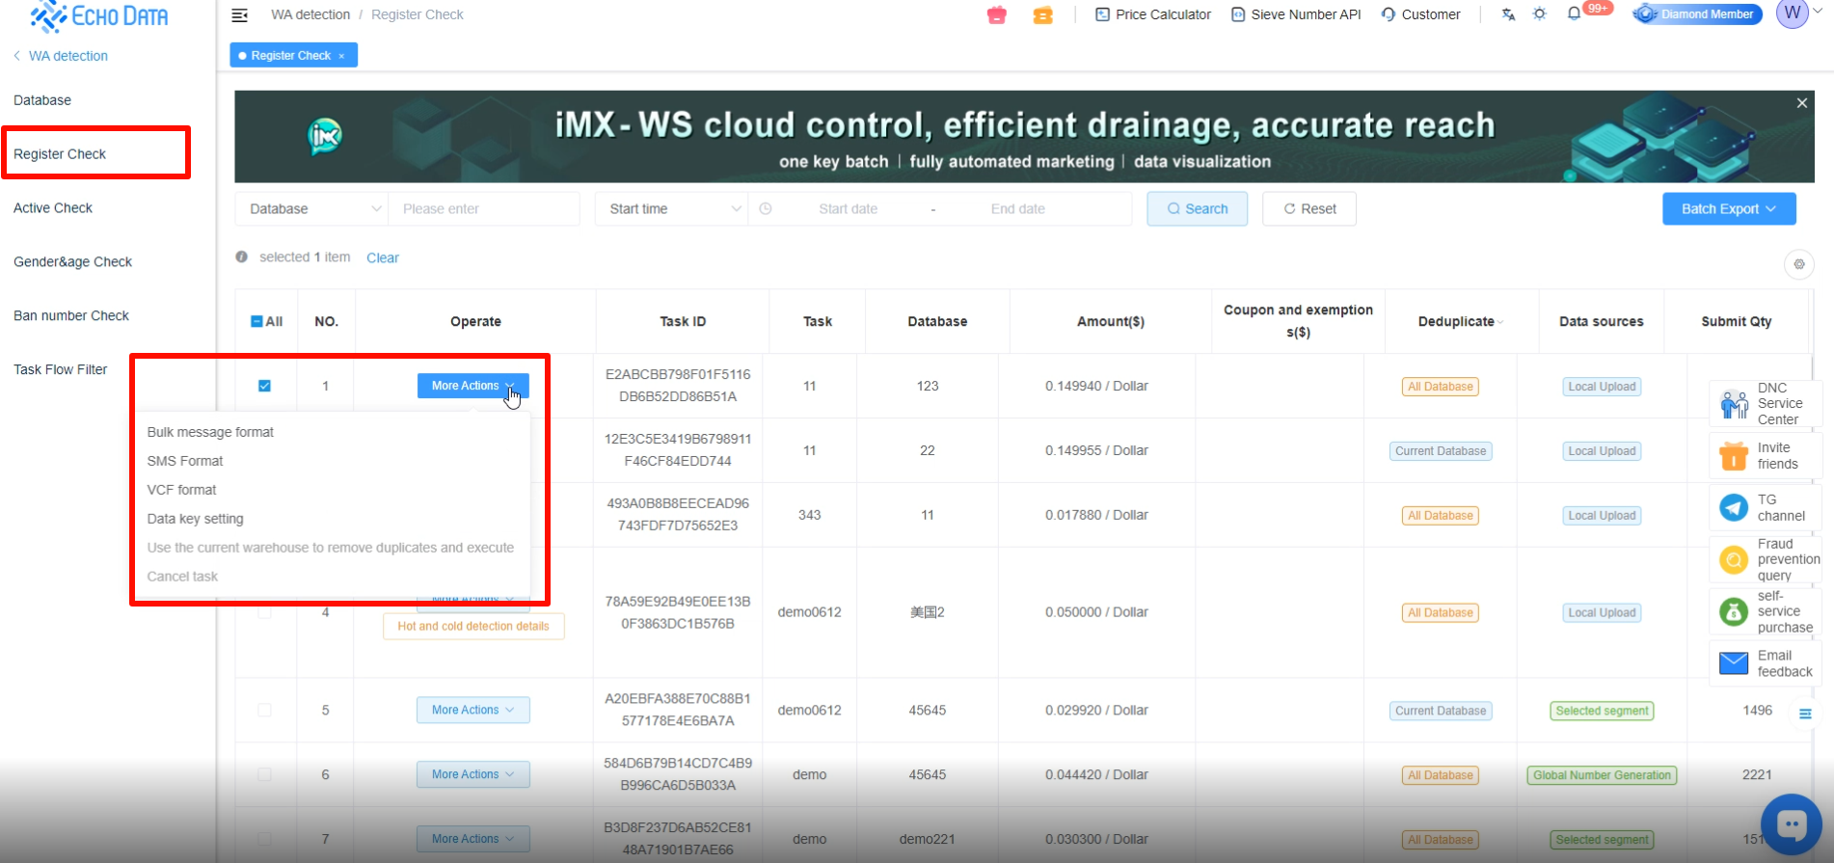Open the Start time dropdown
This screenshot has width=1834, height=863.
pos(671,209)
